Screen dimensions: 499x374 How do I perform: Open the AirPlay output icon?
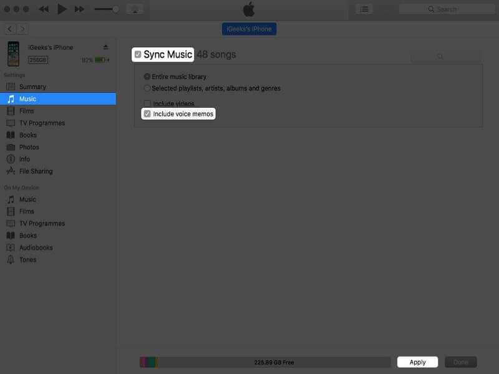[x=135, y=9]
